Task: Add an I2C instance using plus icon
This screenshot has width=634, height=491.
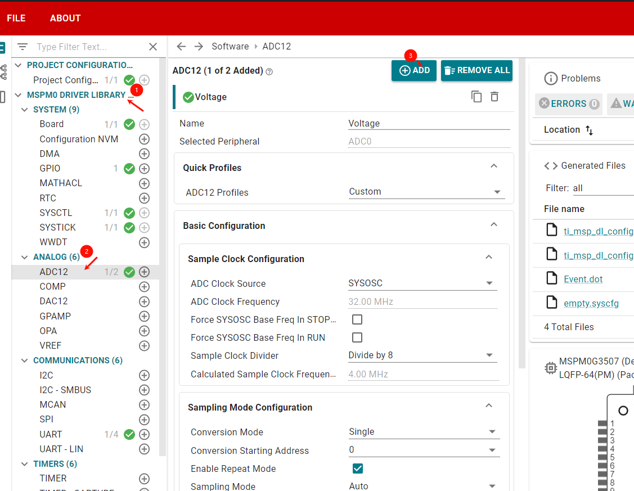Action: click(145, 376)
